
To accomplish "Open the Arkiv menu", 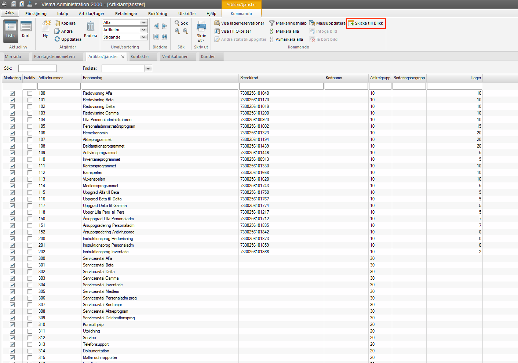I will pyautogui.click(x=10, y=13).
